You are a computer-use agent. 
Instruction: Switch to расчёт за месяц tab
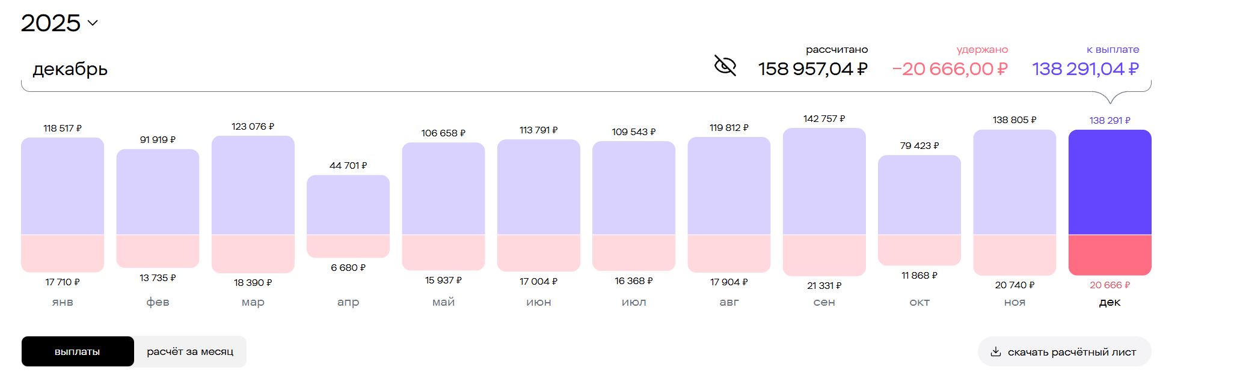click(x=190, y=351)
